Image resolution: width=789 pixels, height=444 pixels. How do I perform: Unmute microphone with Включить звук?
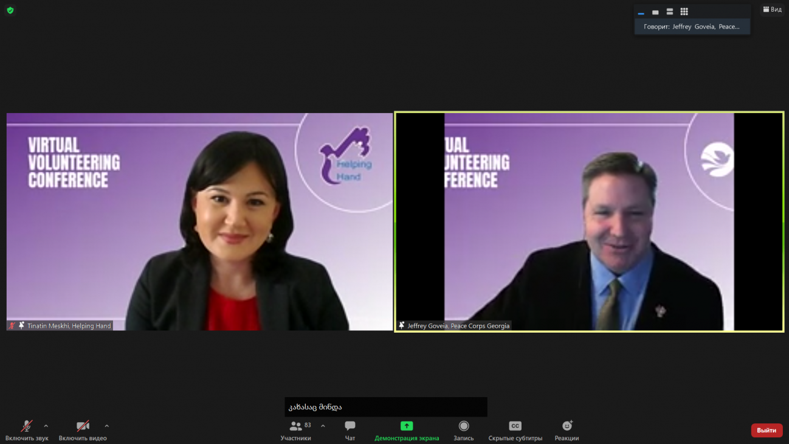[27, 429]
